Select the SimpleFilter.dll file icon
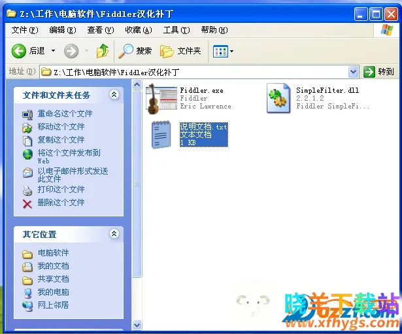 click(278, 98)
